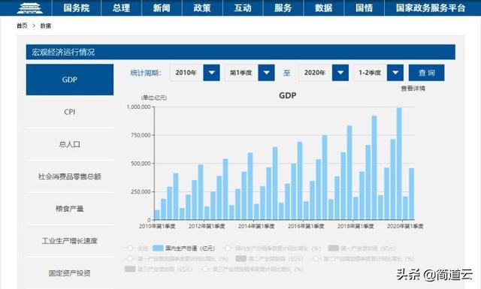The height and width of the screenshot is (289, 481).
Task: Click the government site logo icon
Action: (x=30, y=8)
